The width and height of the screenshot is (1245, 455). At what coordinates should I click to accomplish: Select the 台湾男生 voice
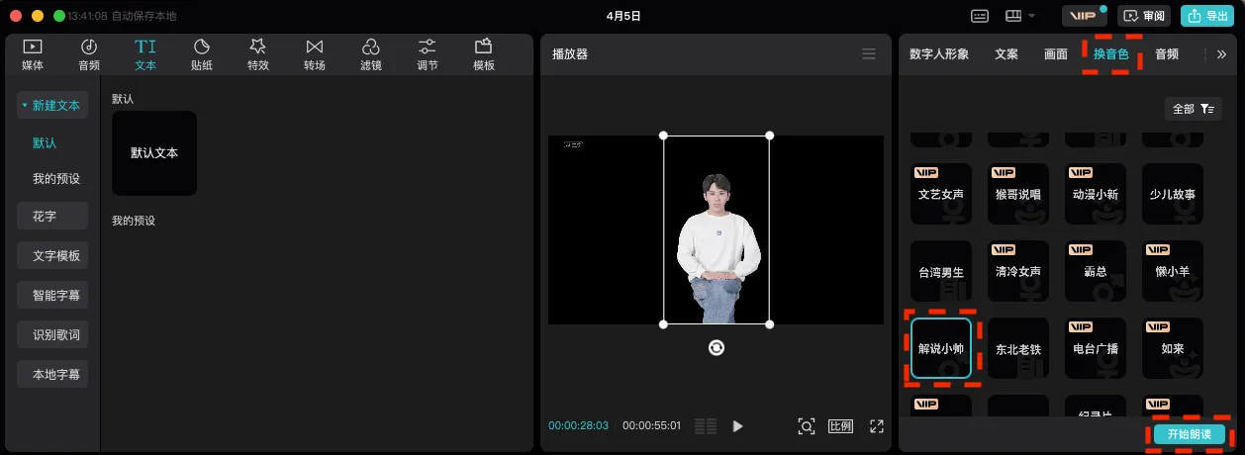click(941, 271)
